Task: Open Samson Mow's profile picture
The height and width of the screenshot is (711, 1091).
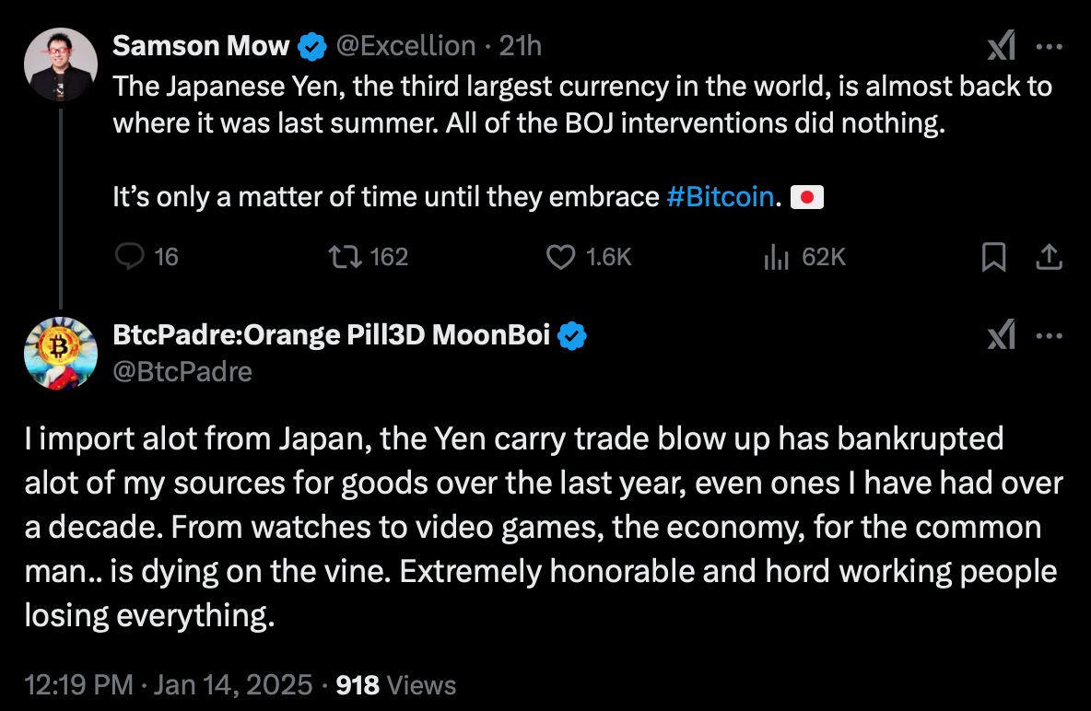Action: point(61,63)
